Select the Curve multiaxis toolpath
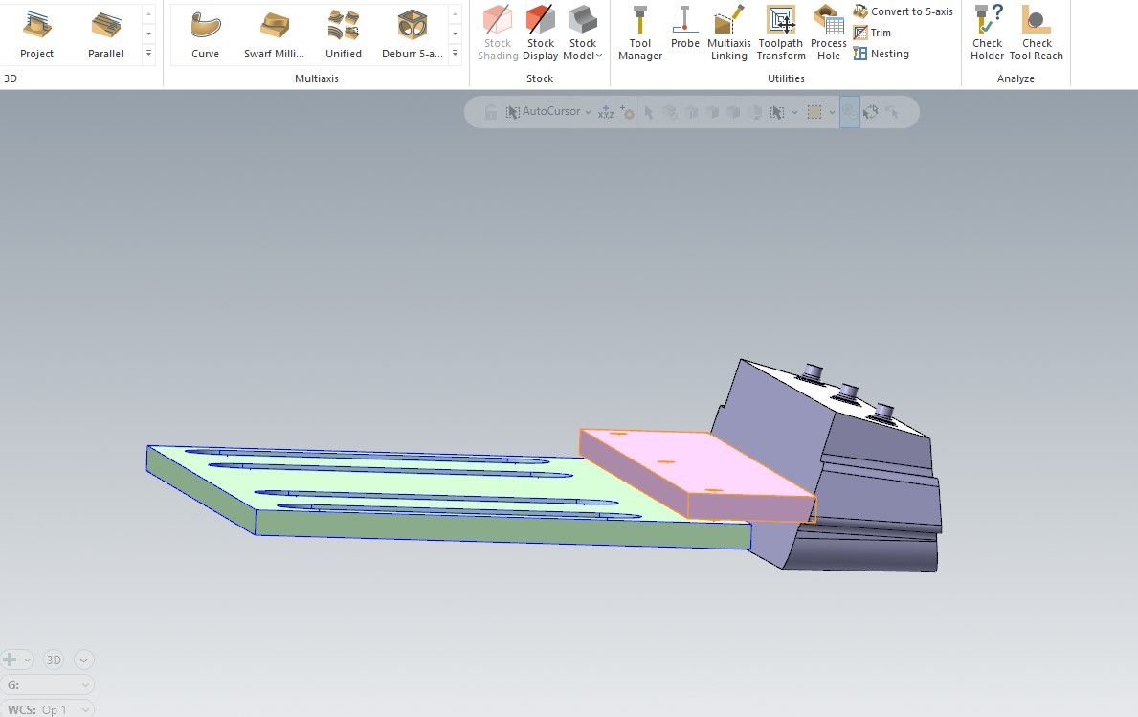This screenshot has height=717, width=1138. click(x=205, y=34)
